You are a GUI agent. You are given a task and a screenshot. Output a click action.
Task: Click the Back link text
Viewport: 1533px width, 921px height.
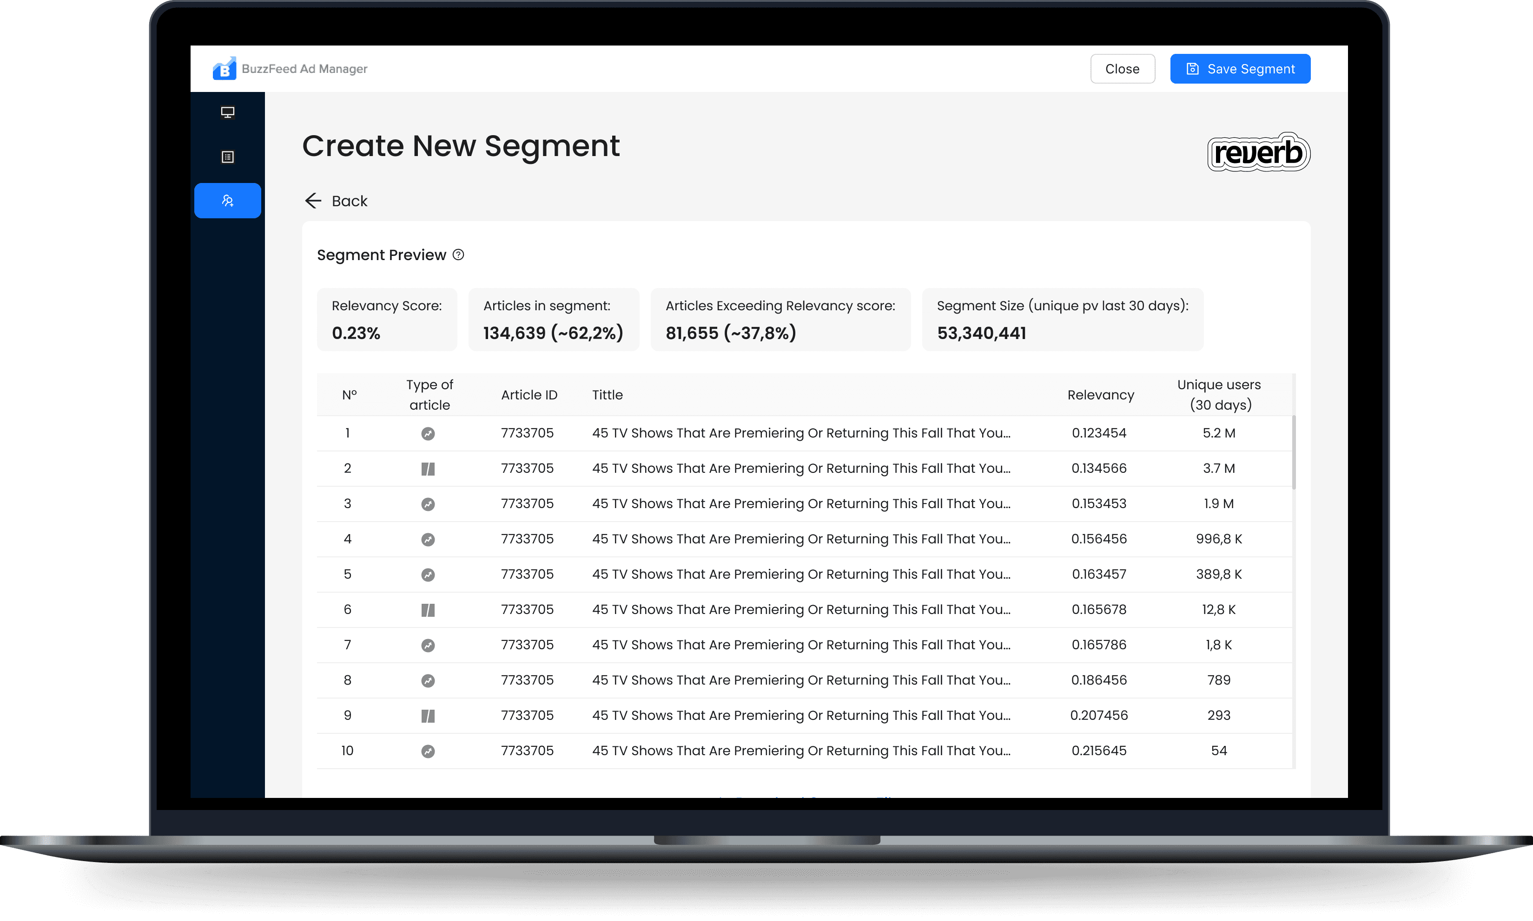350,201
